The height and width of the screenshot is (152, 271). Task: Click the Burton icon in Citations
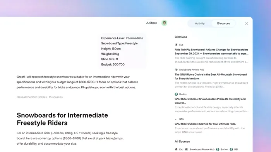176,94
